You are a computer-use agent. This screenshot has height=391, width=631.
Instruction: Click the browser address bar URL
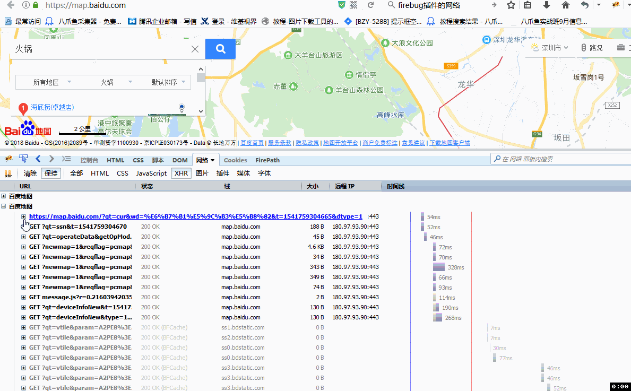click(x=86, y=5)
